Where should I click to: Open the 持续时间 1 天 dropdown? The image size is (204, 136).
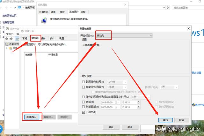169,87
